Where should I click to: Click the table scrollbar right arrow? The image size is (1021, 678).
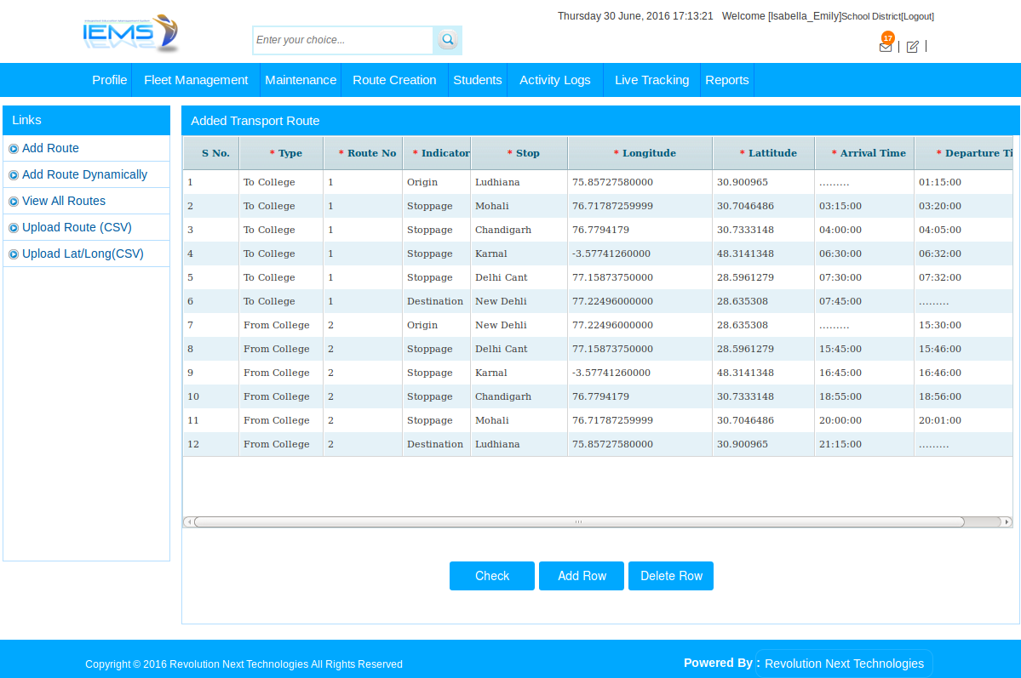pos(1007,521)
